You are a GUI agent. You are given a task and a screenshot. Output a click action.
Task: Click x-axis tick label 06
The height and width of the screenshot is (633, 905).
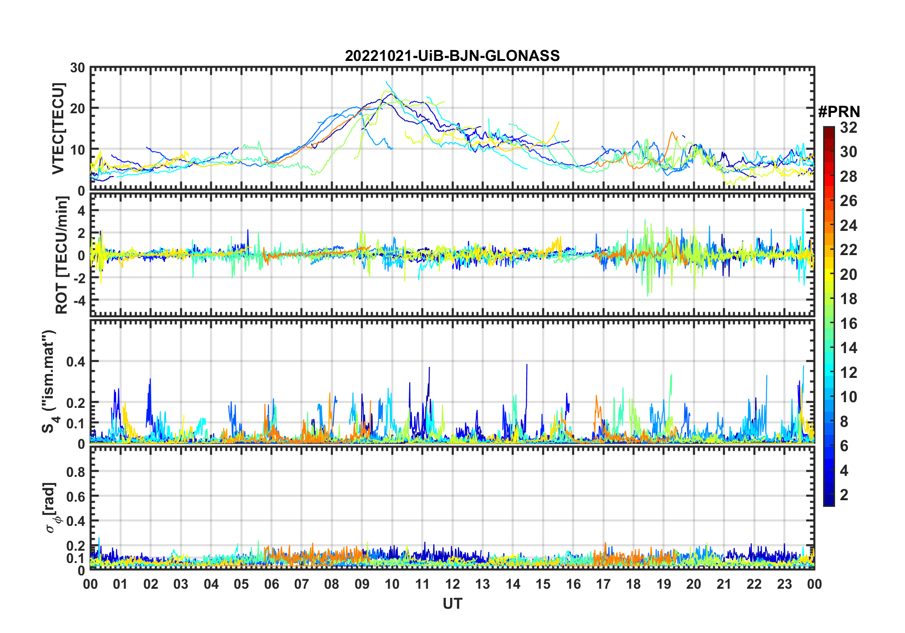(x=272, y=584)
